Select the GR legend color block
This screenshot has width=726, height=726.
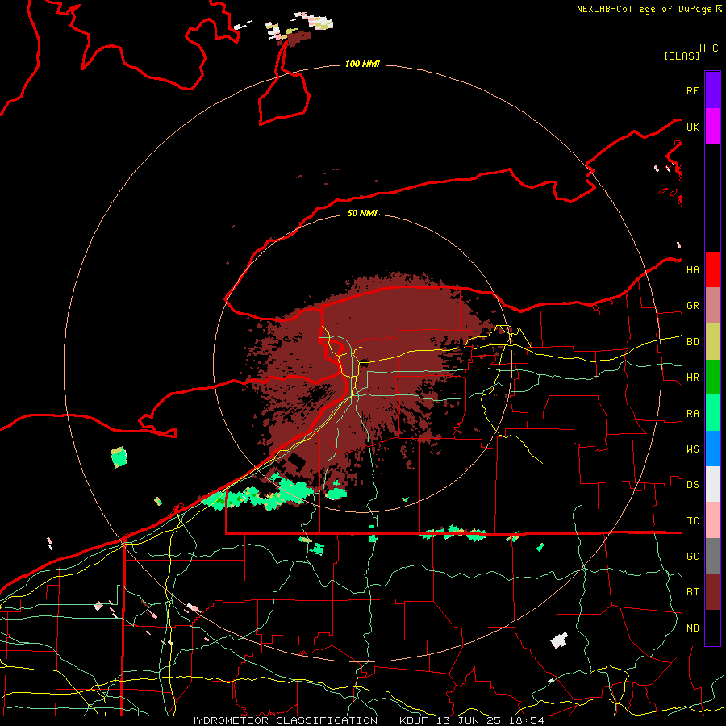pyautogui.click(x=712, y=306)
